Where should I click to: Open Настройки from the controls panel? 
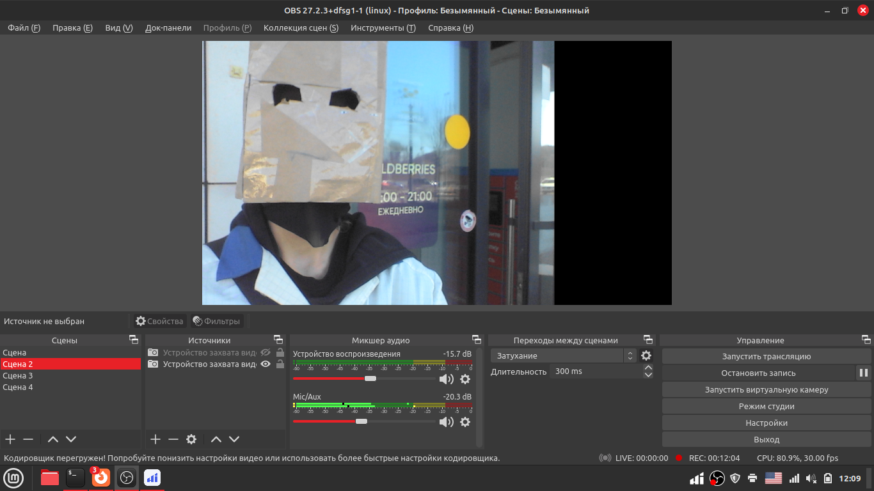tap(767, 423)
